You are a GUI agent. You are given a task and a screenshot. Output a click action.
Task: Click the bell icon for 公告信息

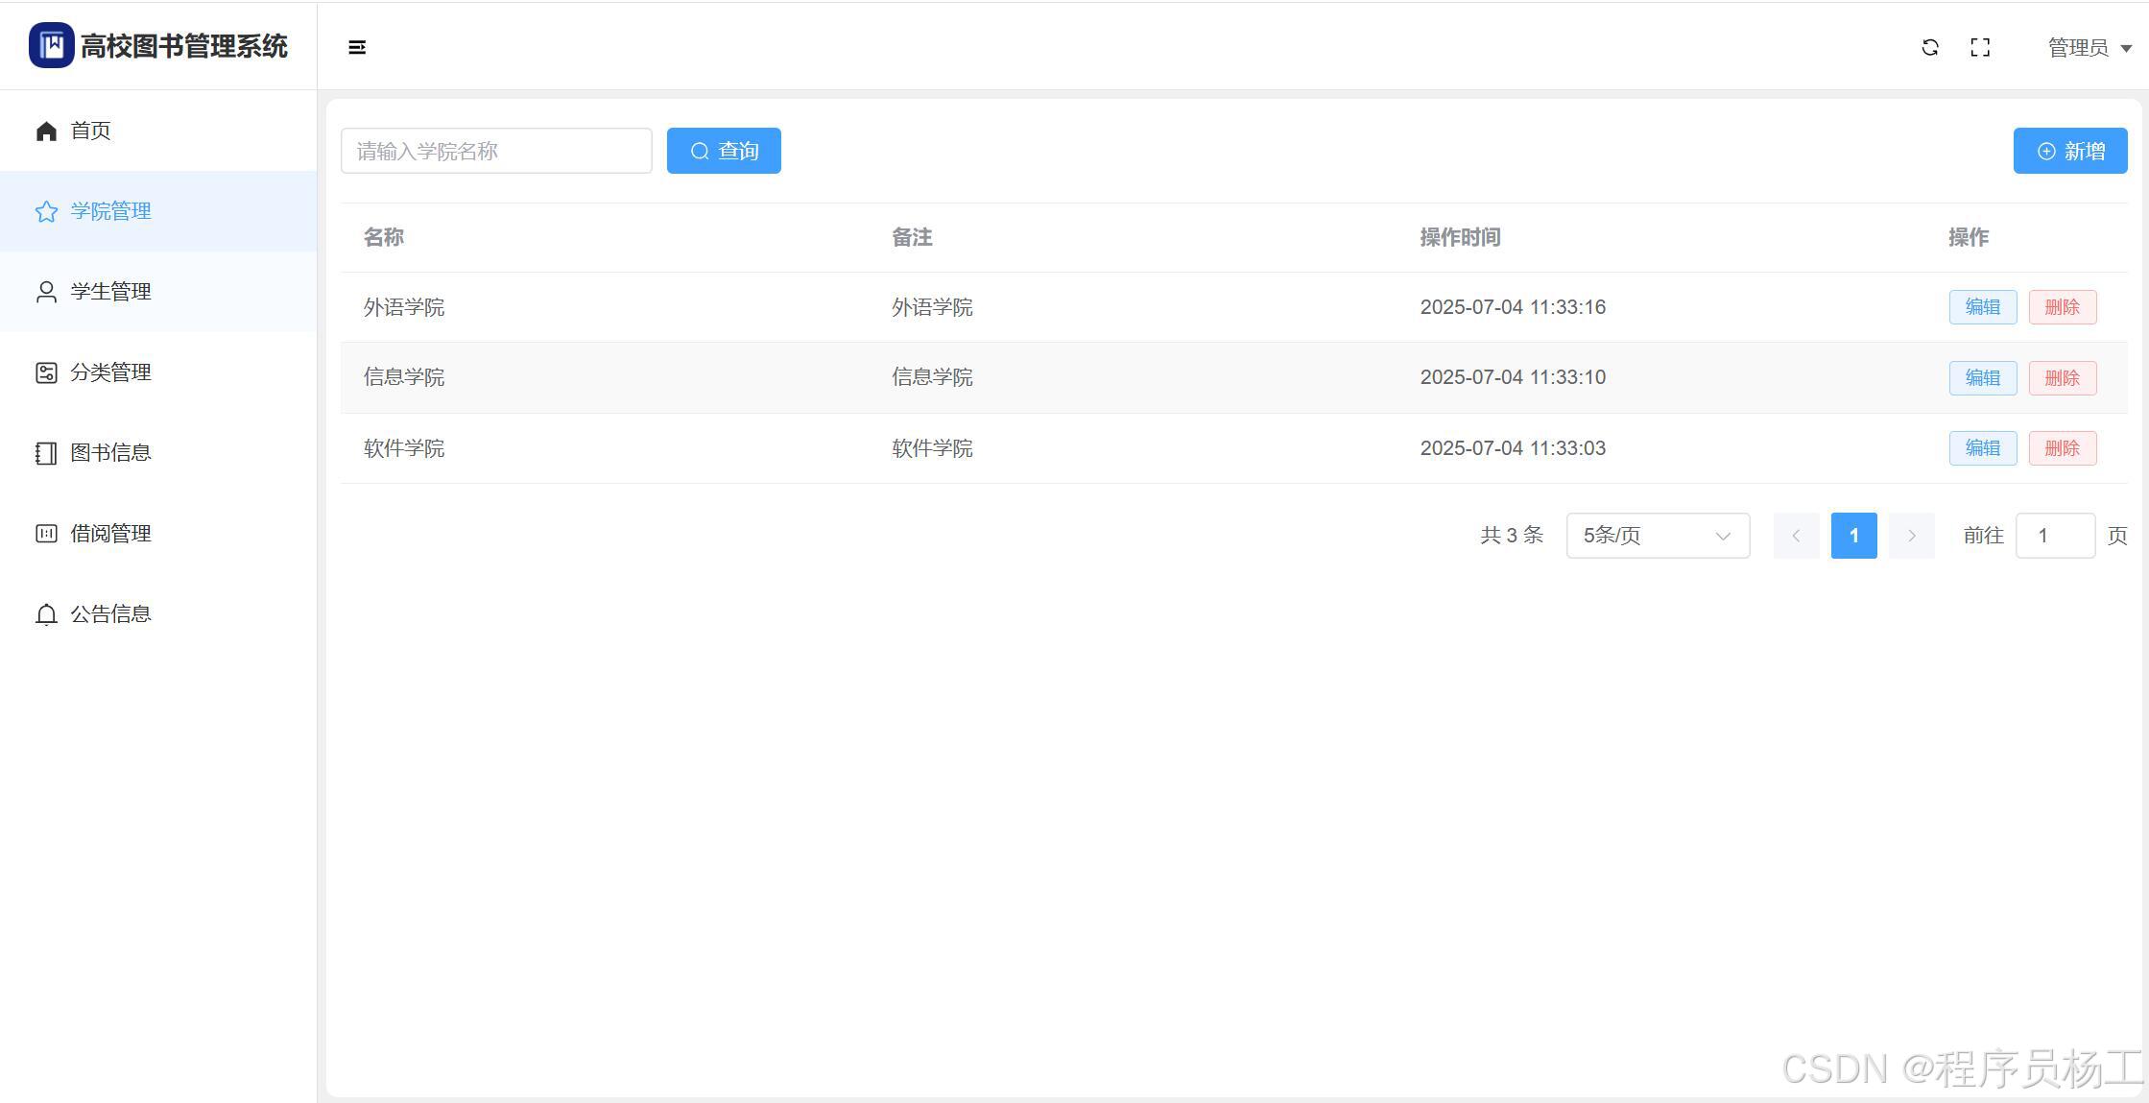coord(46,614)
